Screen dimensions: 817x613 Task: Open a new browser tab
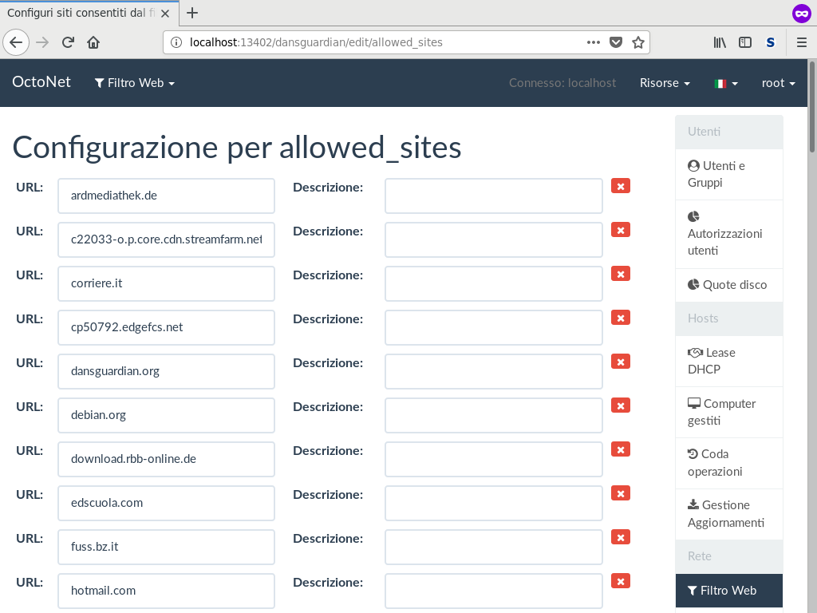192,13
